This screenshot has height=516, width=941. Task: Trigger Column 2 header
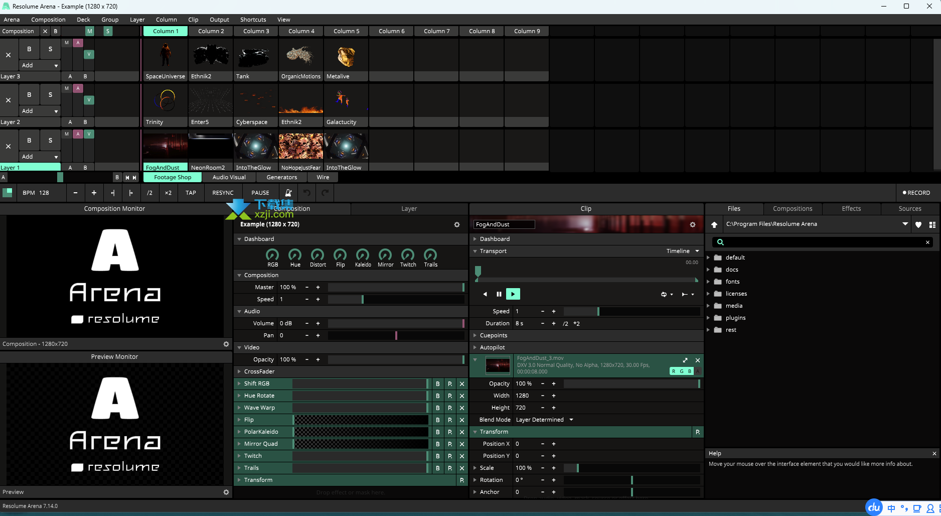pyautogui.click(x=211, y=31)
